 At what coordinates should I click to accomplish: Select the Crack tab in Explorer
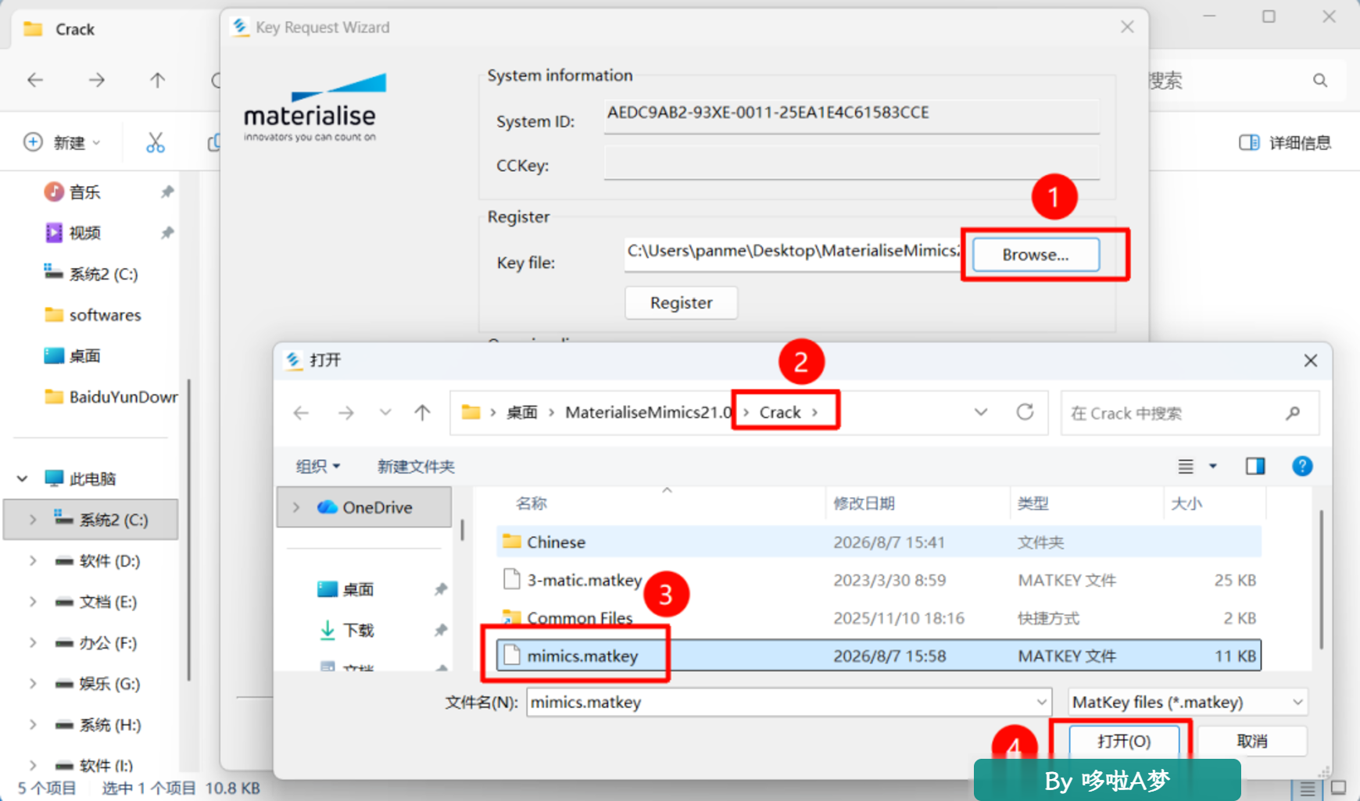pos(74,30)
